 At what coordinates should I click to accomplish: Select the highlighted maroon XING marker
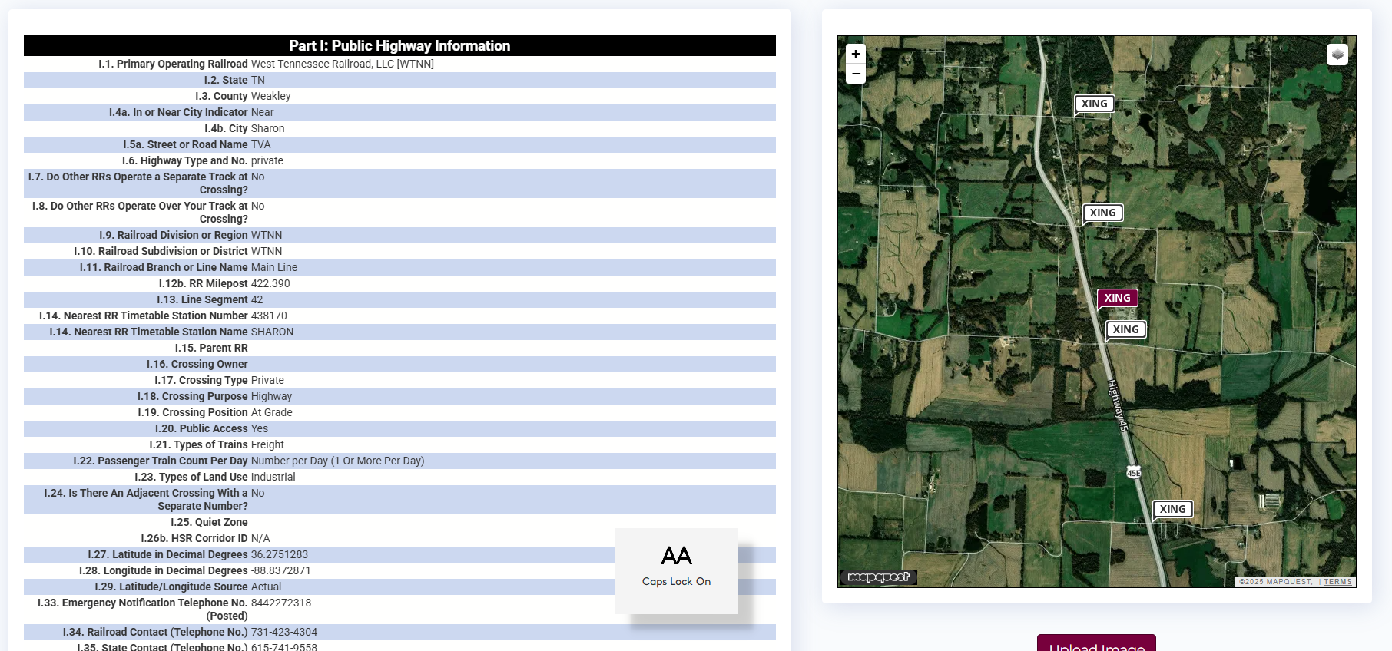pos(1117,298)
